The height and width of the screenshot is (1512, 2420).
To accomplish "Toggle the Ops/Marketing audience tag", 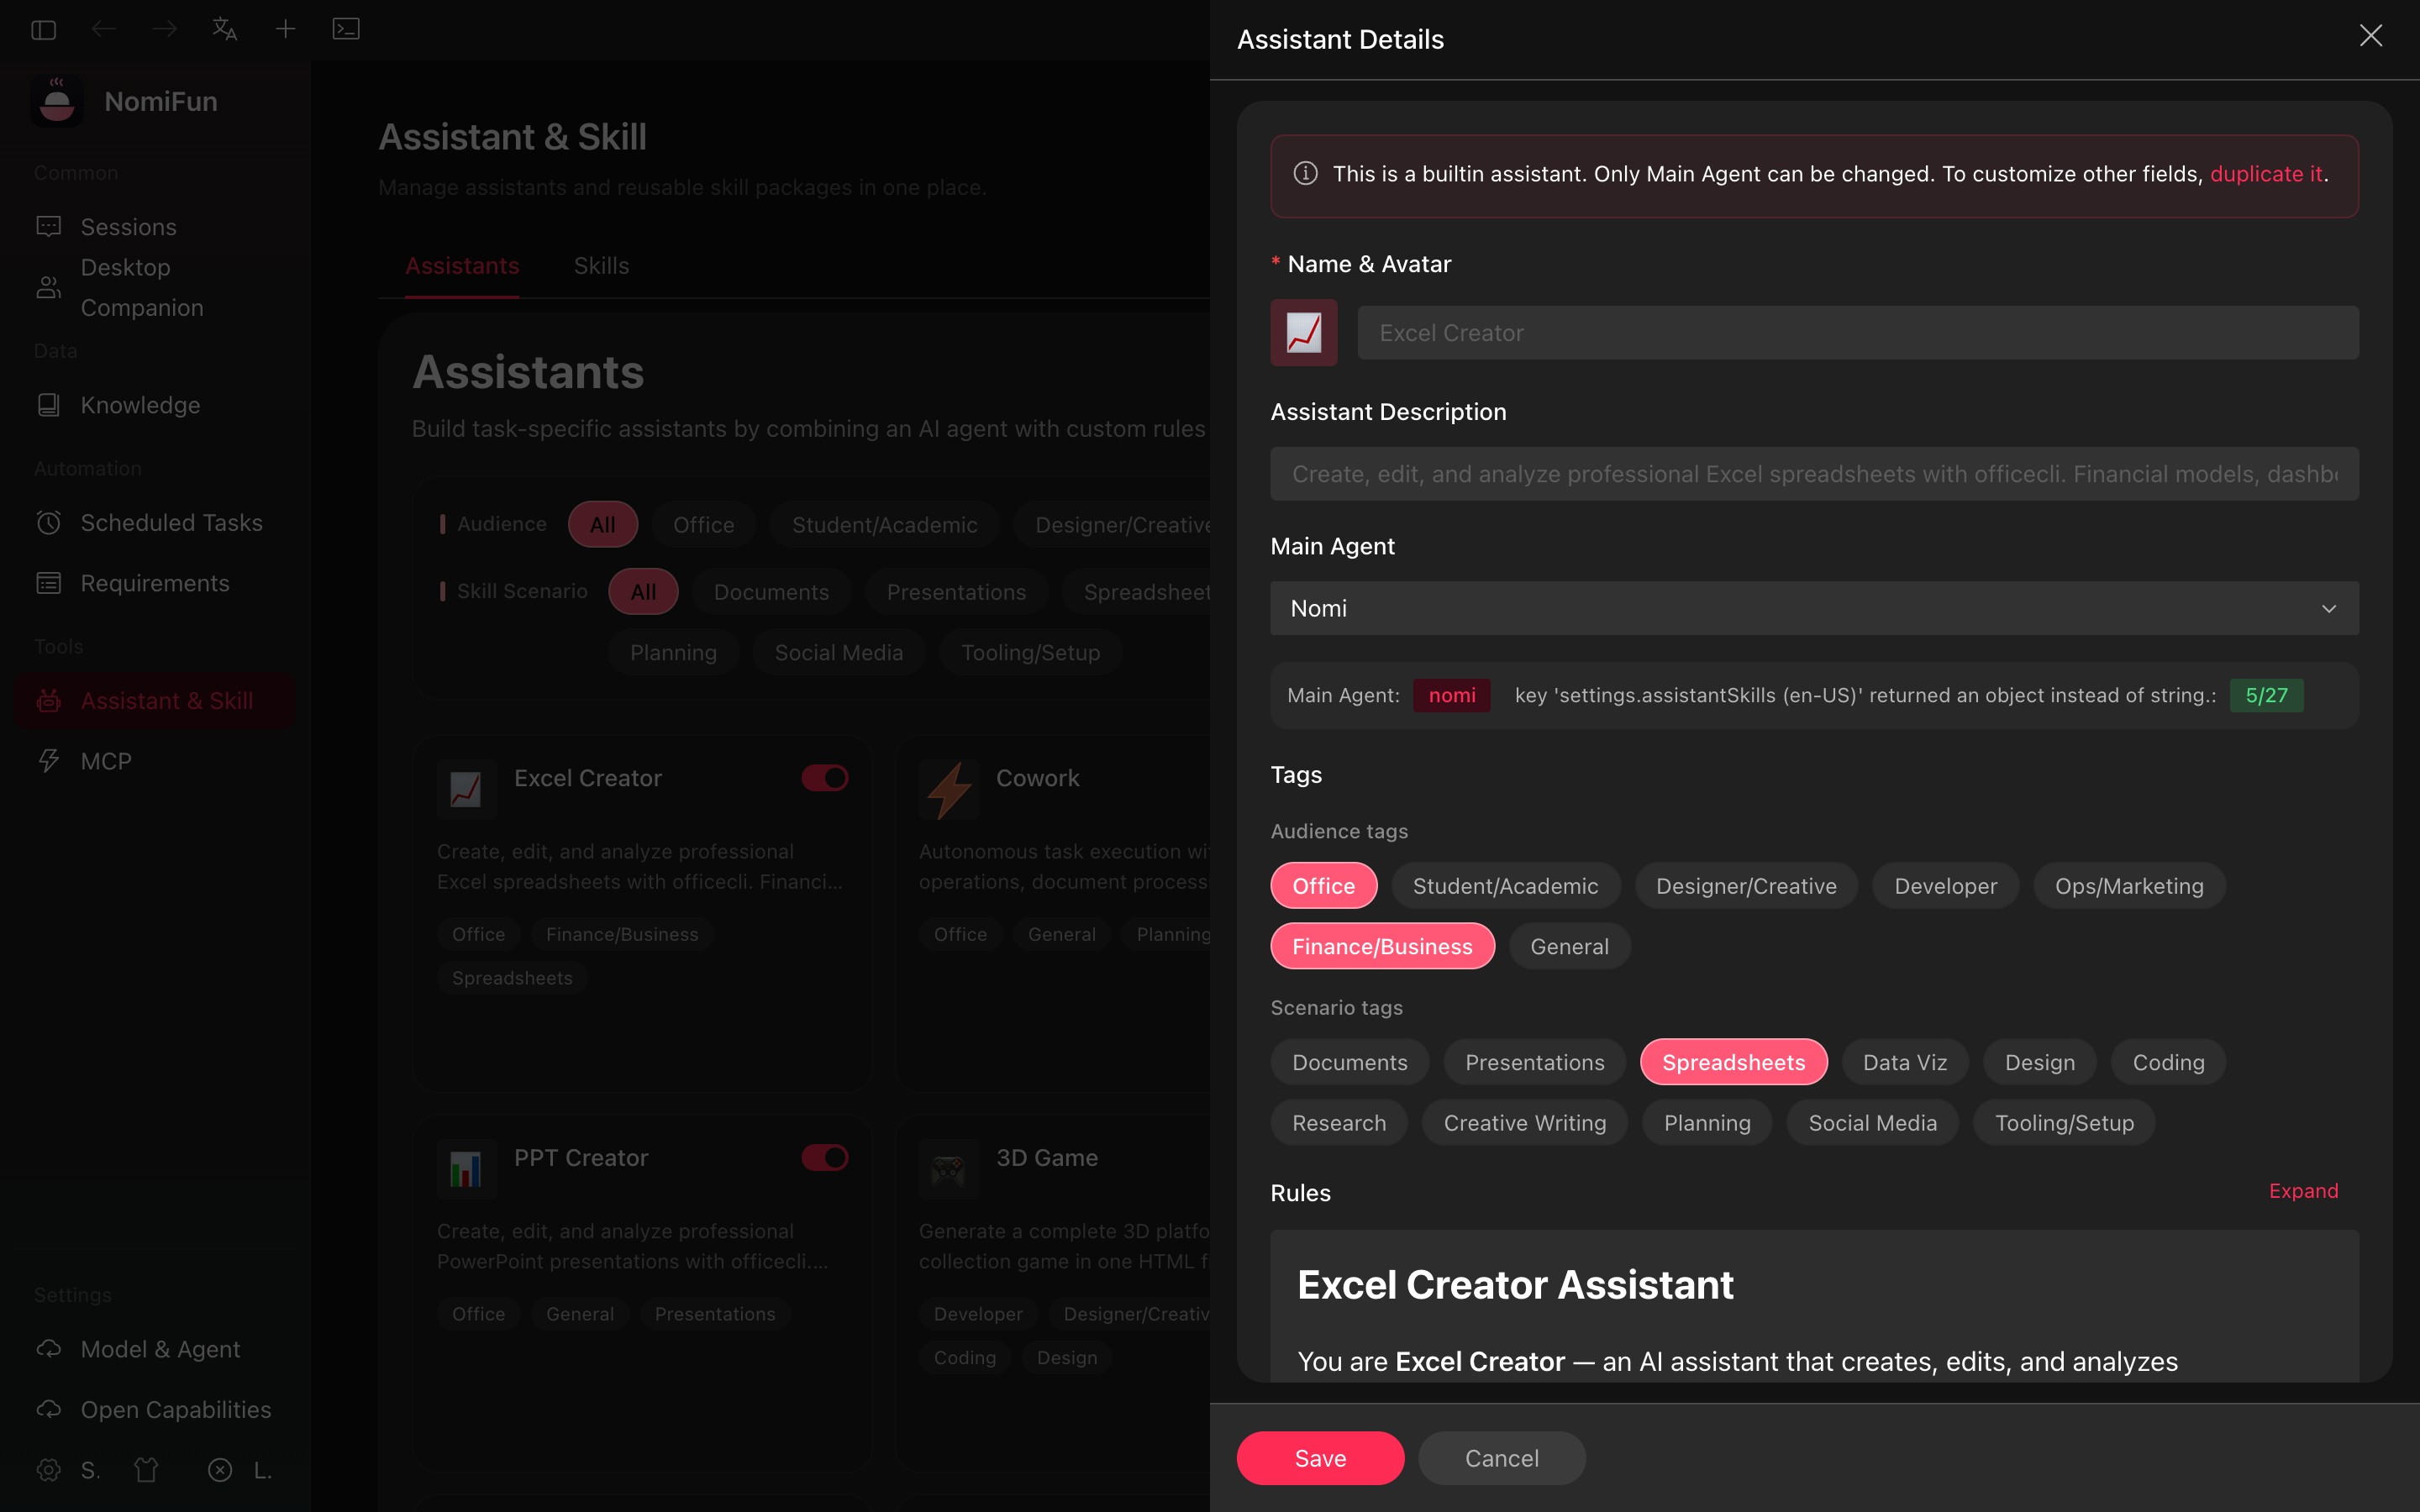I will 2129,886.
